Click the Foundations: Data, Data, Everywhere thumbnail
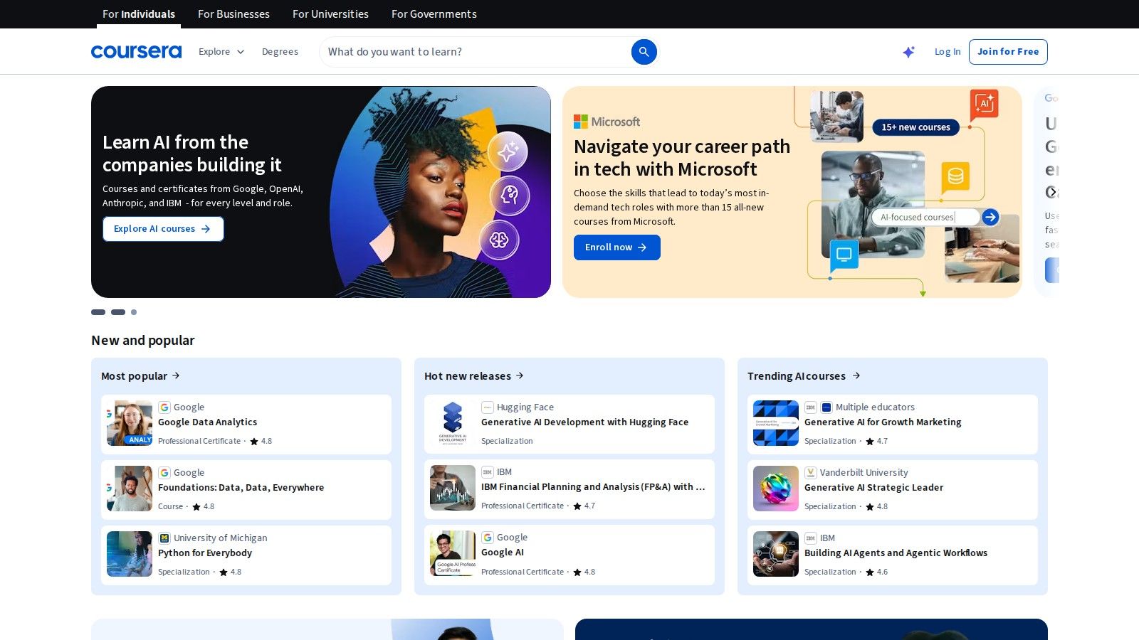The width and height of the screenshot is (1139, 640). pyautogui.click(x=130, y=489)
